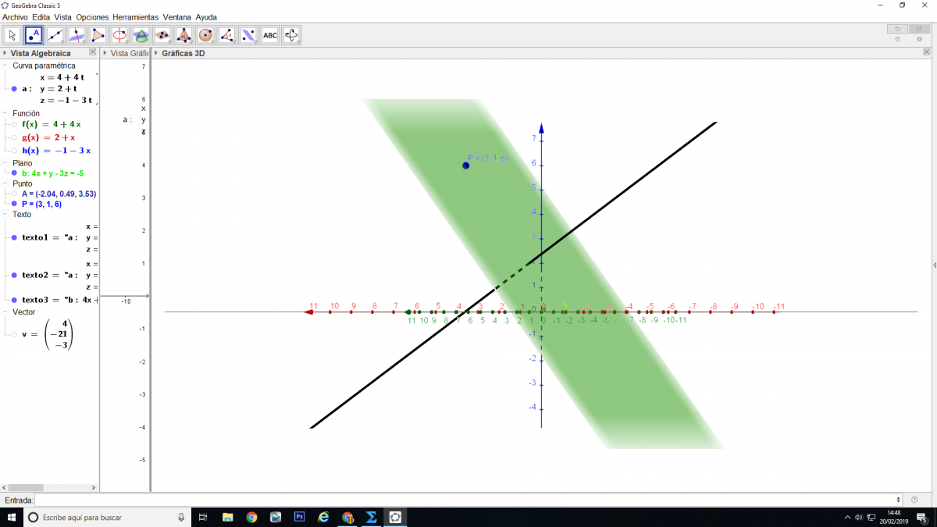Select the Pyramid tool
Viewport: 937px width, 527px height.
183,35
